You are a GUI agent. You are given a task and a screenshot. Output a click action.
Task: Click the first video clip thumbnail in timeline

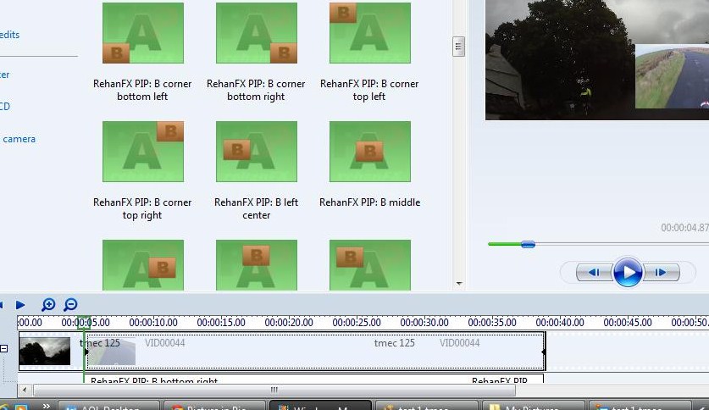(x=44, y=350)
